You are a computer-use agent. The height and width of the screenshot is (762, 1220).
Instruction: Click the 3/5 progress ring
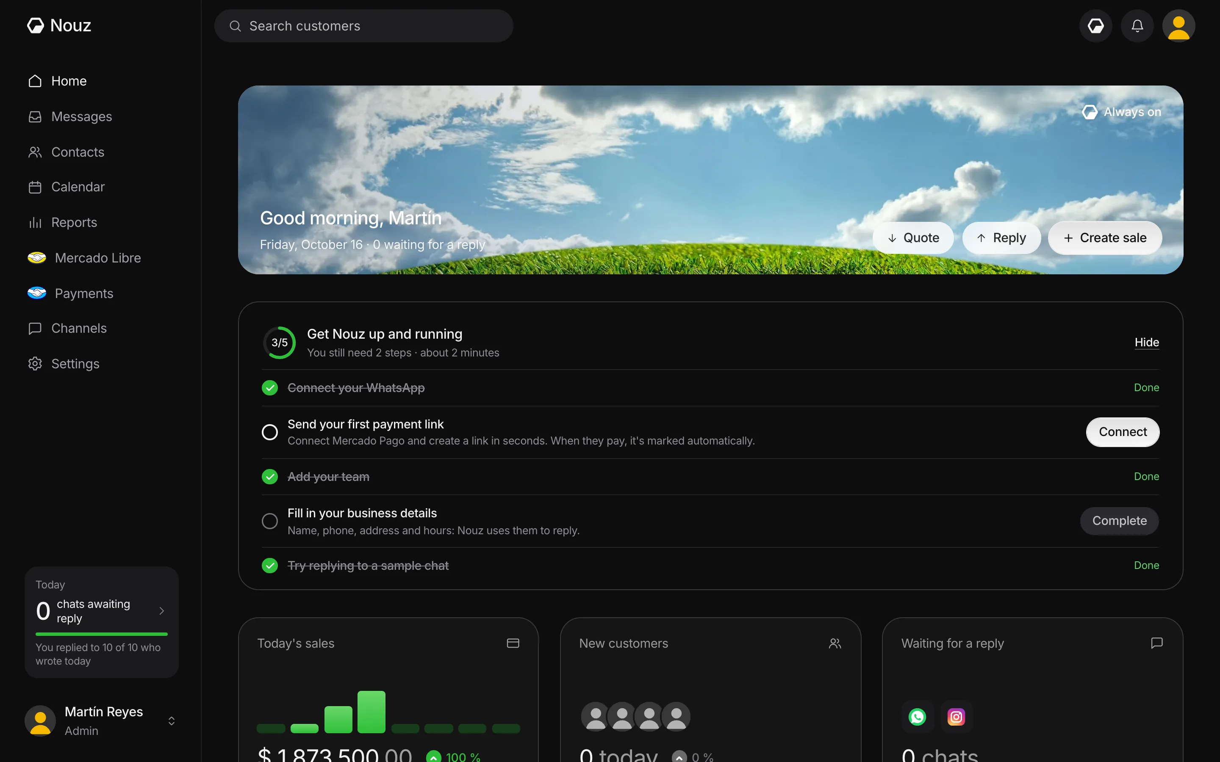point(279,343)
